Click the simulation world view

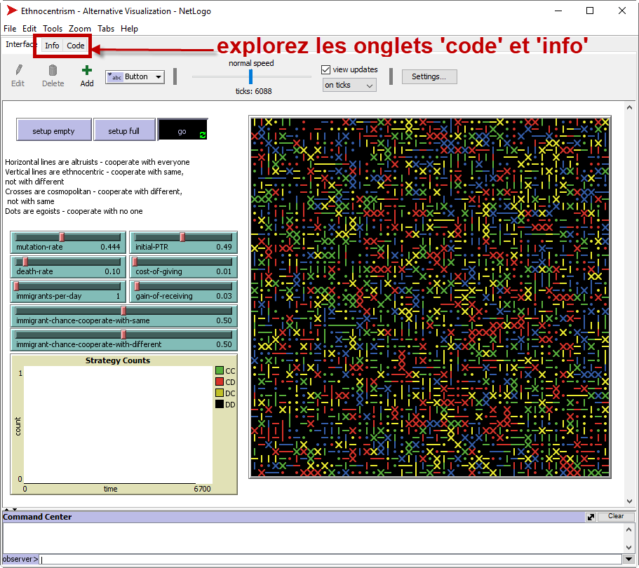tap(430, 297)
